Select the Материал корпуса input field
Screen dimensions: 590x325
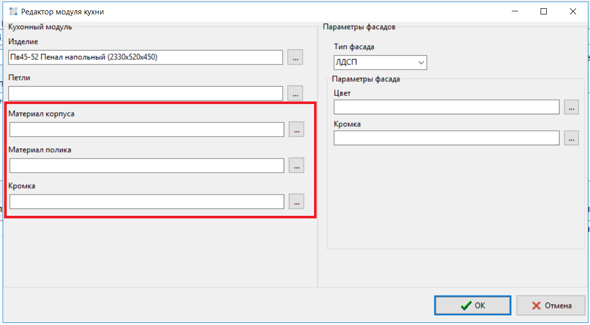coord(147,129)
